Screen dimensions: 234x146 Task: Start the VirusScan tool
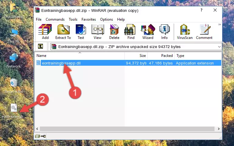(x=185, y=32)
